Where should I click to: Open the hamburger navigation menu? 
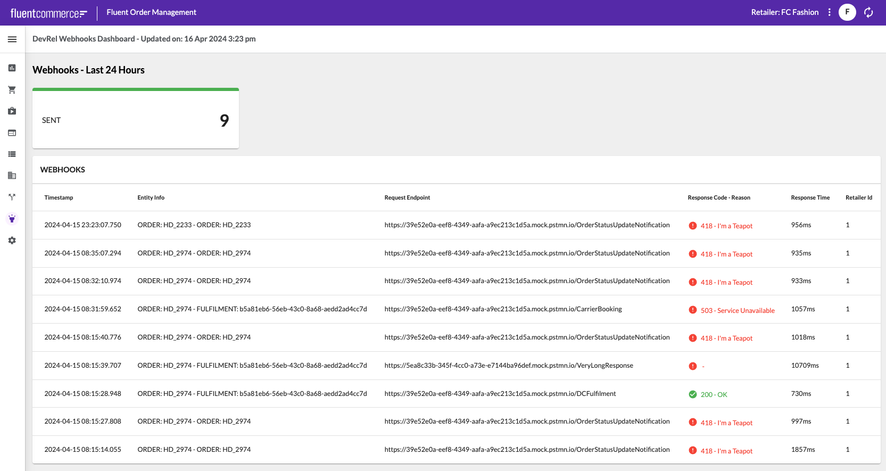(12, 39)
